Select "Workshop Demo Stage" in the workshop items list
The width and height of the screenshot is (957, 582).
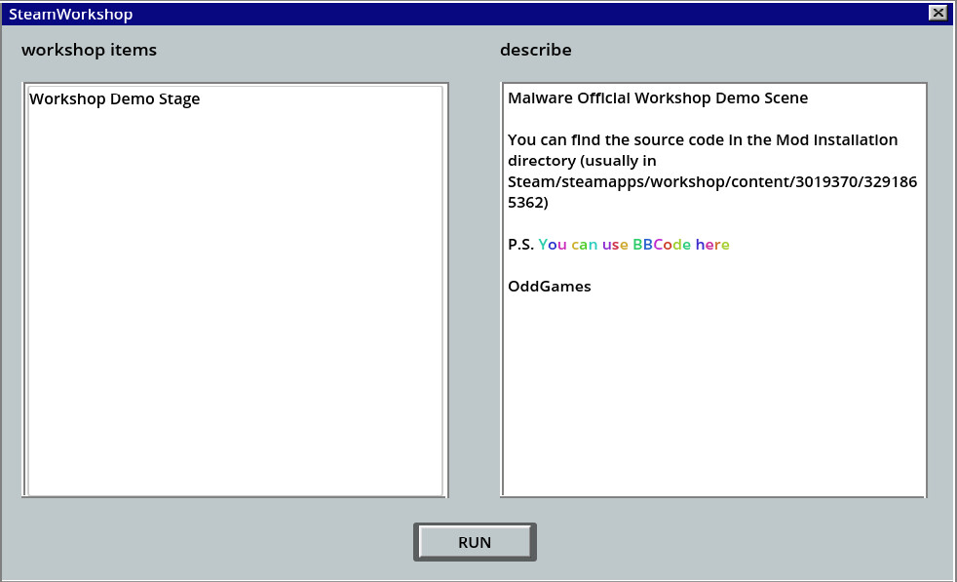114,98
